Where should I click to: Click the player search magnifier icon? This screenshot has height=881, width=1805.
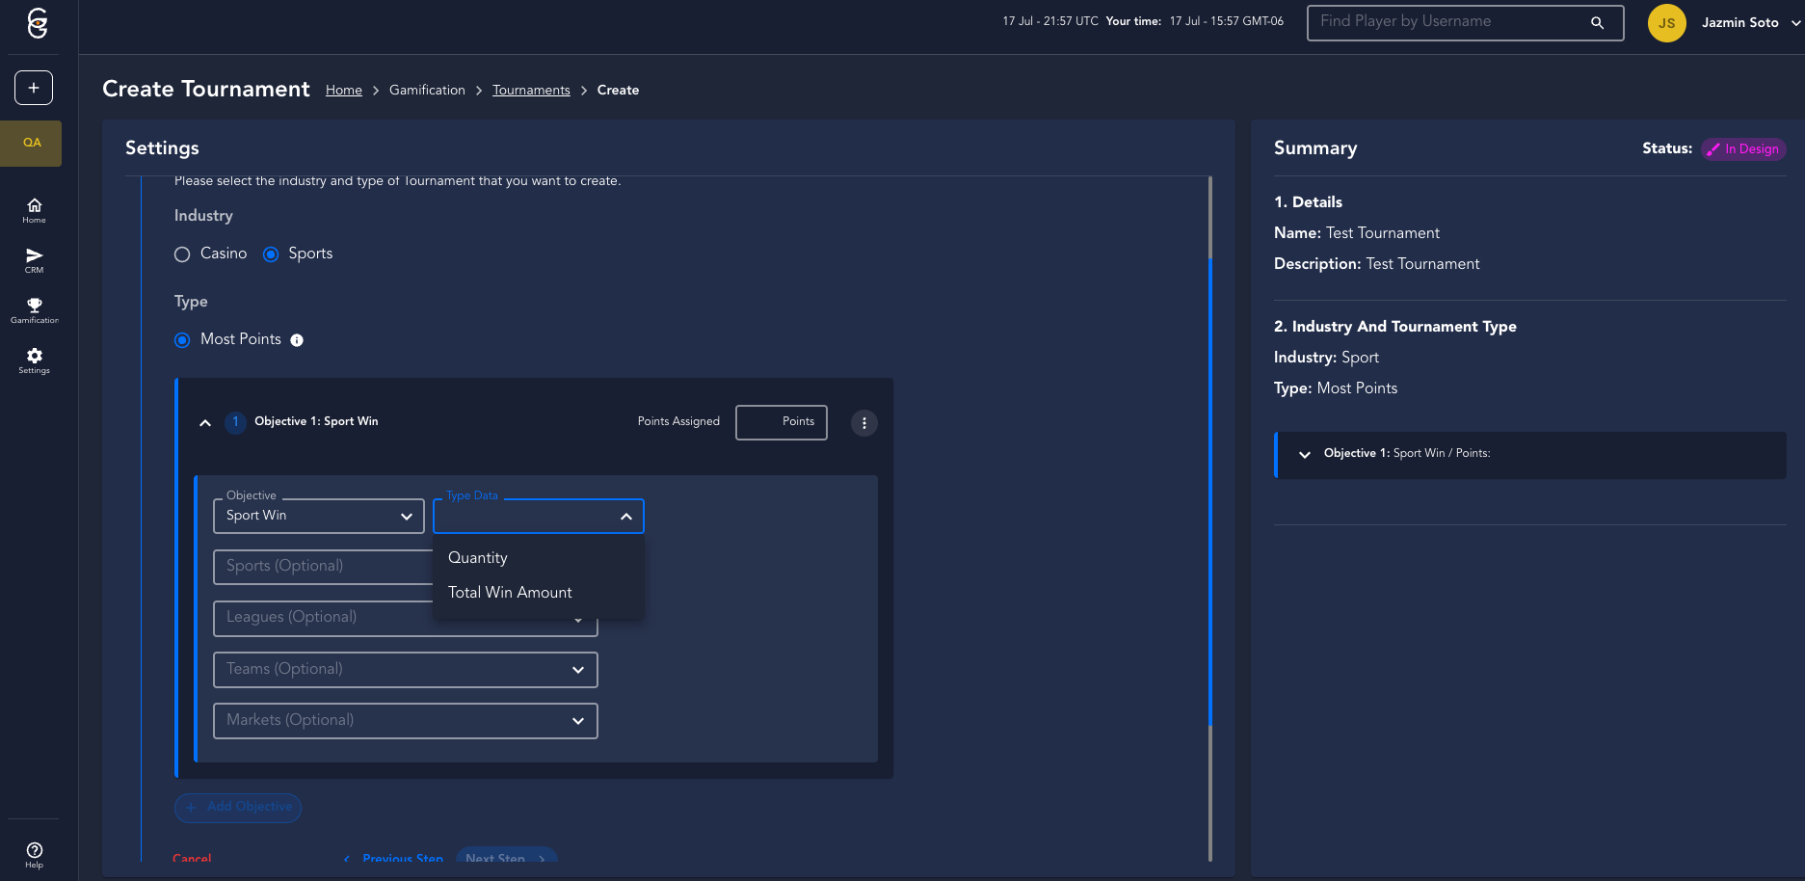click(x=1597, y=23)
